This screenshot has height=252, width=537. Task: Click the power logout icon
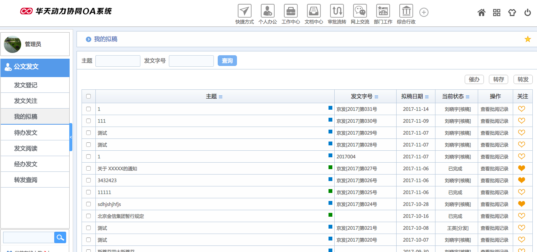point(527,13)
